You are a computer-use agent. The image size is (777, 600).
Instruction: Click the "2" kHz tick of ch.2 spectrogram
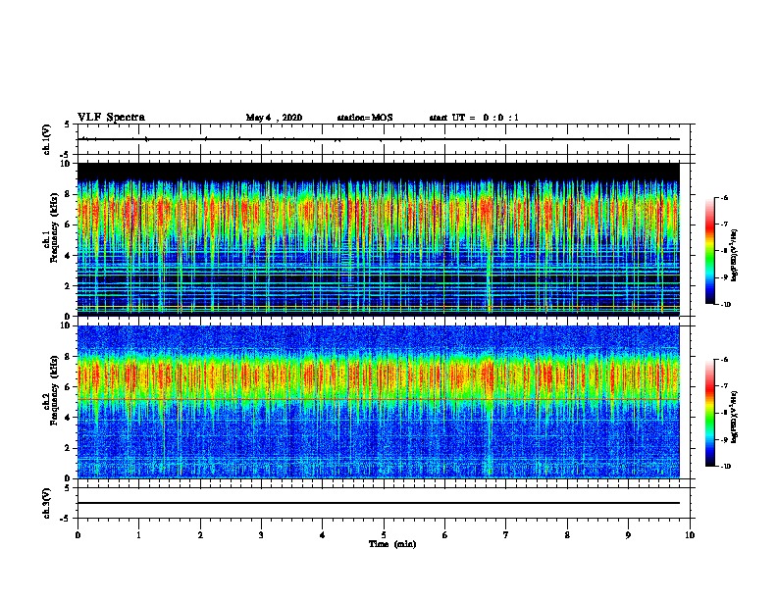coord(69,448)
